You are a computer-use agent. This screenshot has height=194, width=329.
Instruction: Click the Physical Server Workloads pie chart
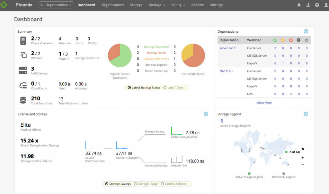pyautogui.click(x=120, y=55)
